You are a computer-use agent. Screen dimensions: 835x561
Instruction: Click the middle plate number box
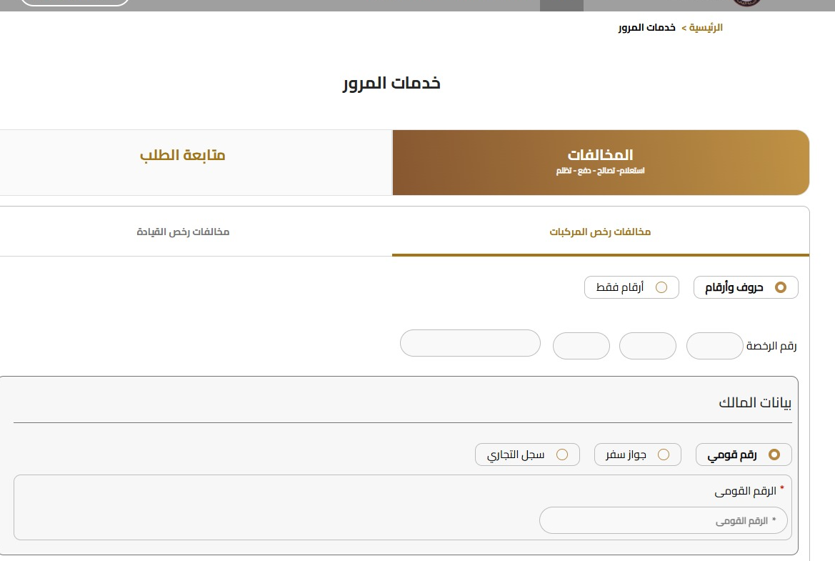pos(647,345)
